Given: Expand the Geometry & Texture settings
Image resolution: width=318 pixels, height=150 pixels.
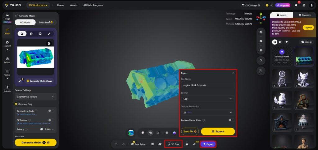Looking at the screenshot, I should (x=35, y=97).
